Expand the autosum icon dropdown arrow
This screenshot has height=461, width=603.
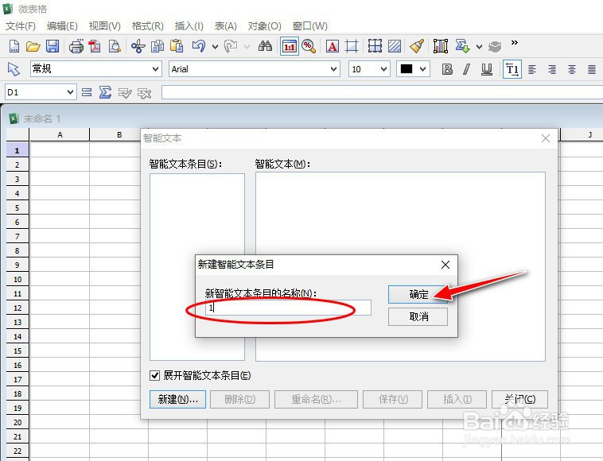tap(479, 47)
